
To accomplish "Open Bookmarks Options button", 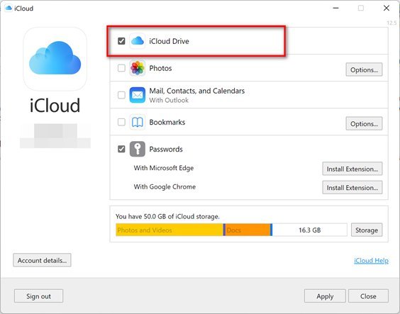I will click(x=364, y=123).
